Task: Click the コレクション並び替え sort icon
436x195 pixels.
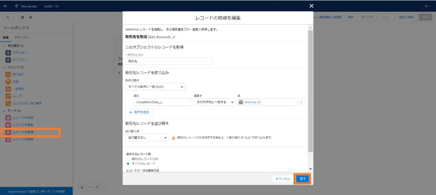Action: [8, 103]
